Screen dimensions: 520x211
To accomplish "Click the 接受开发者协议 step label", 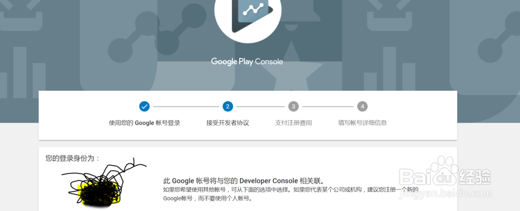I will click(228, 123).
